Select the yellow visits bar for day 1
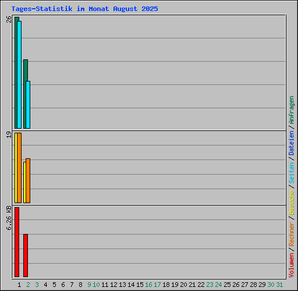 [16, 168]
